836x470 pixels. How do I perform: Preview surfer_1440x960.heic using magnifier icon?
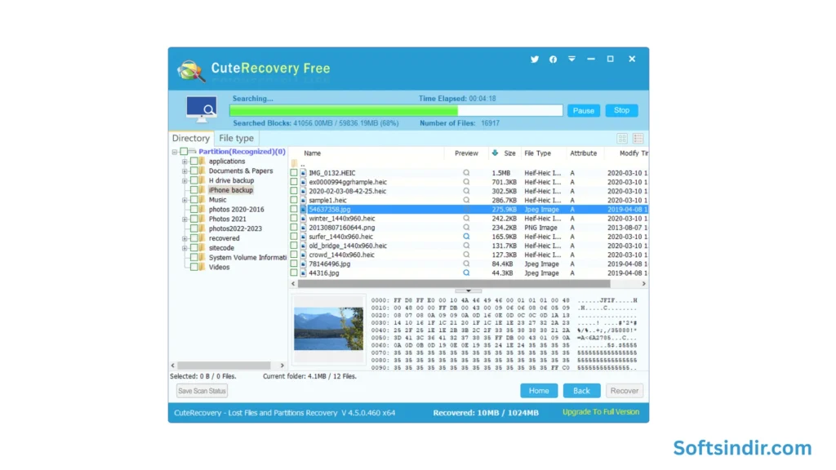click(x=467, y=237)
